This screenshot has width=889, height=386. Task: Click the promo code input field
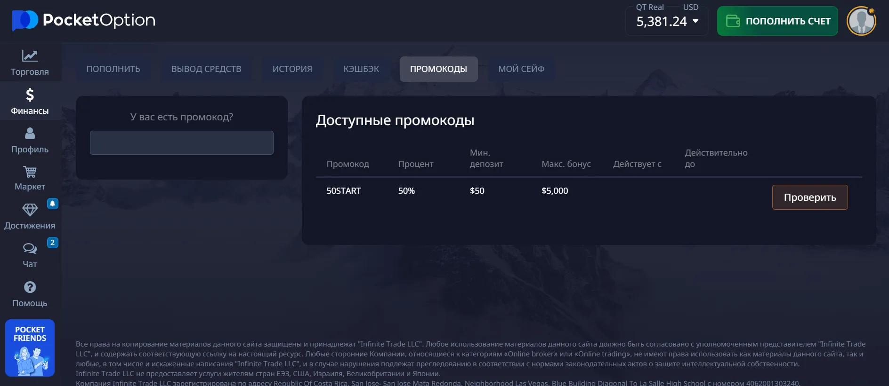point(182,143)
